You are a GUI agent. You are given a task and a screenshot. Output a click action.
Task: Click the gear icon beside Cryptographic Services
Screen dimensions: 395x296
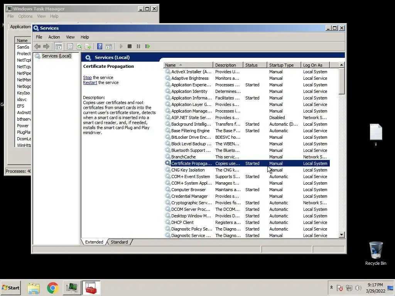click(x=167, y=202)
